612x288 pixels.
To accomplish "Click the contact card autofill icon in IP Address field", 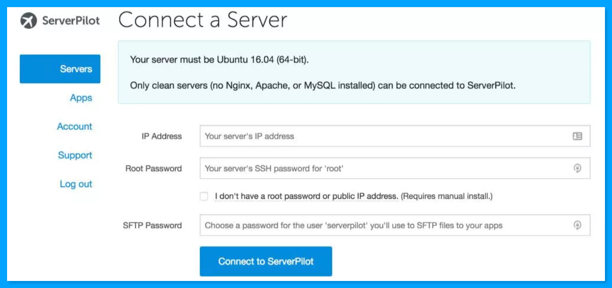I will (x=577, y=136).
